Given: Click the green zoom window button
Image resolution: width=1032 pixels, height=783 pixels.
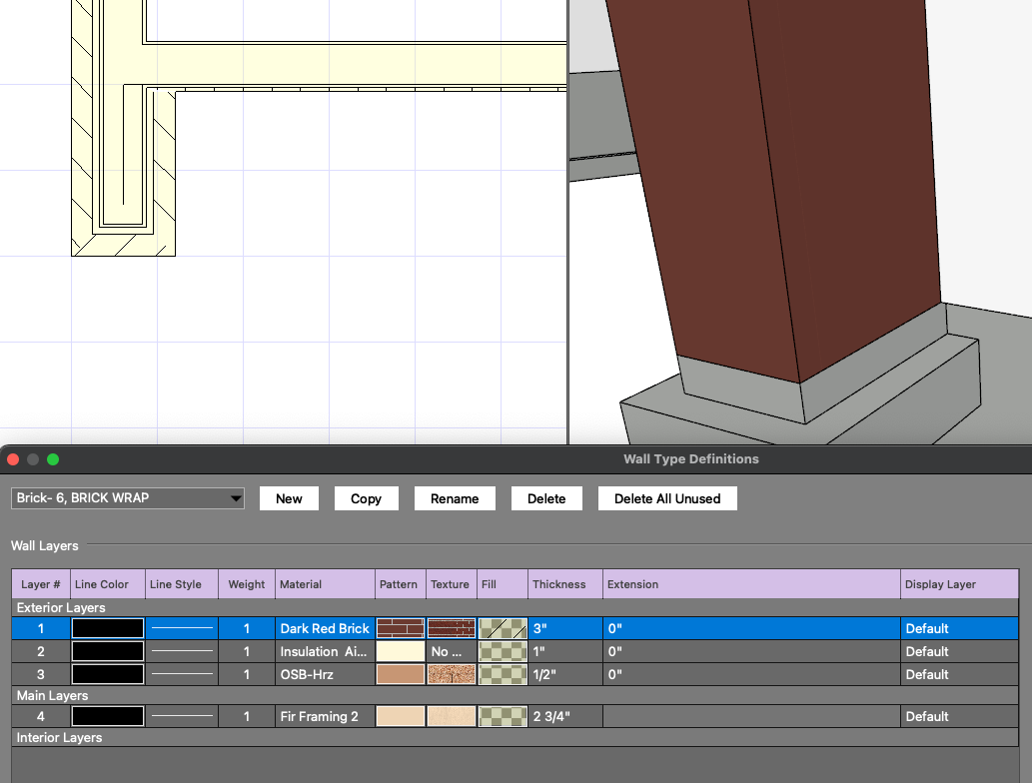Looking at the screenshot, I should [x=53, y=459].
